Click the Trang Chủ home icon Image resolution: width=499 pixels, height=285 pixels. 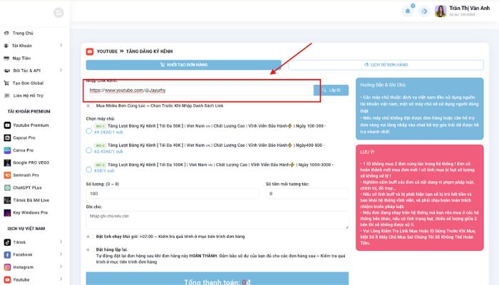(6, 33)
